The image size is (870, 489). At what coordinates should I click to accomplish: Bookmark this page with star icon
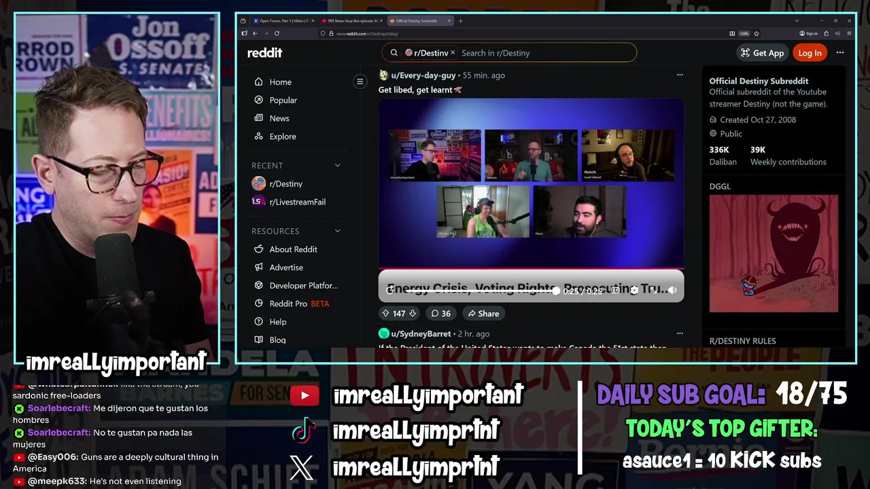click(x=756, y=33)
